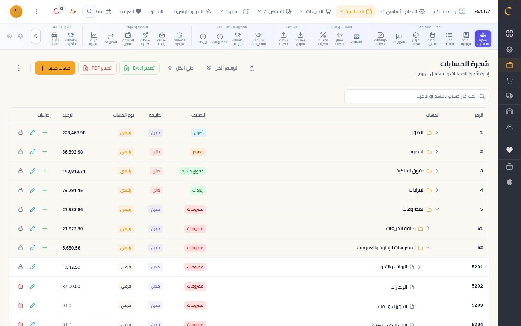Click طي الكل collapse all button
The height and width of the screenshot is (326, 521).
coord(181,68)
